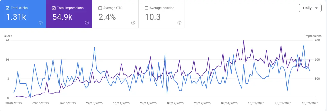
Task: Click the highest purple impressions peak
Action: (243, 40)
